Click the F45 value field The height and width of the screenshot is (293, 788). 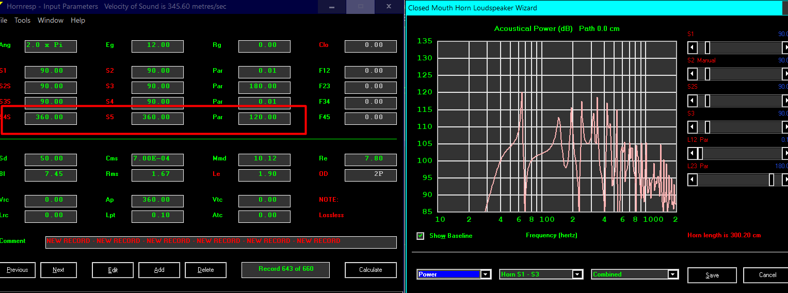[x=371, y=118]
